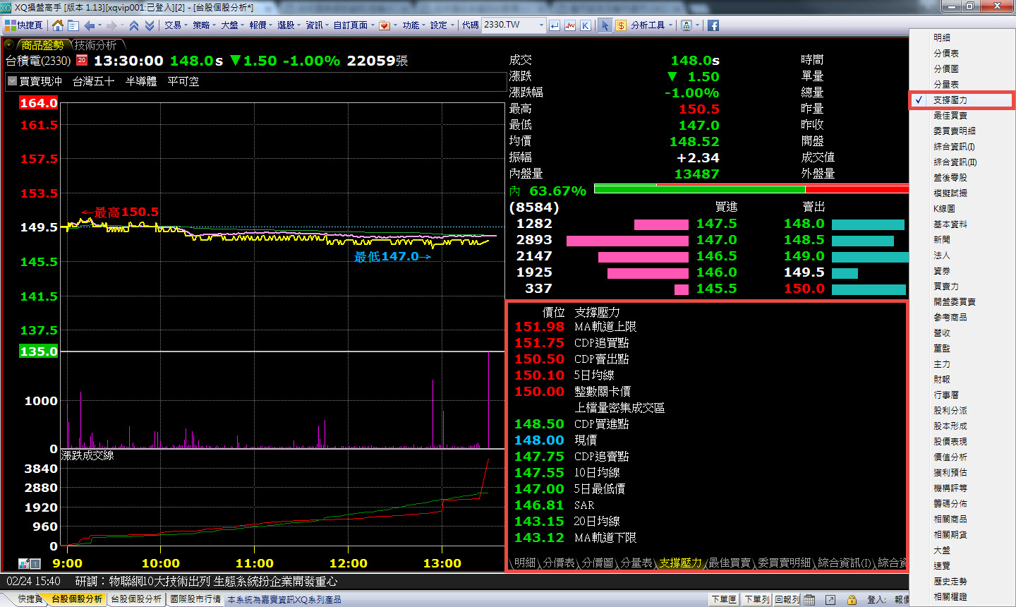Image resolution: width=1016 pixels, height=607 pixels.
Task: Click the enter-arrow icon after code box
Action: pyautogui.click(x=555, y=25)
